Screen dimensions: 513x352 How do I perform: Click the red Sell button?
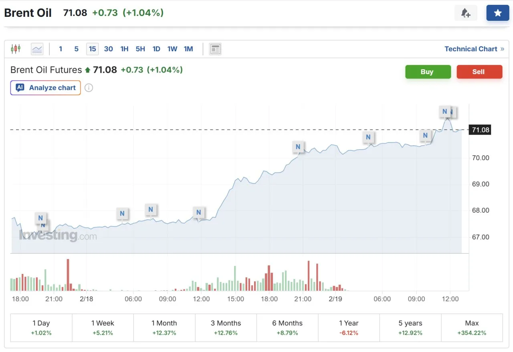479,72
